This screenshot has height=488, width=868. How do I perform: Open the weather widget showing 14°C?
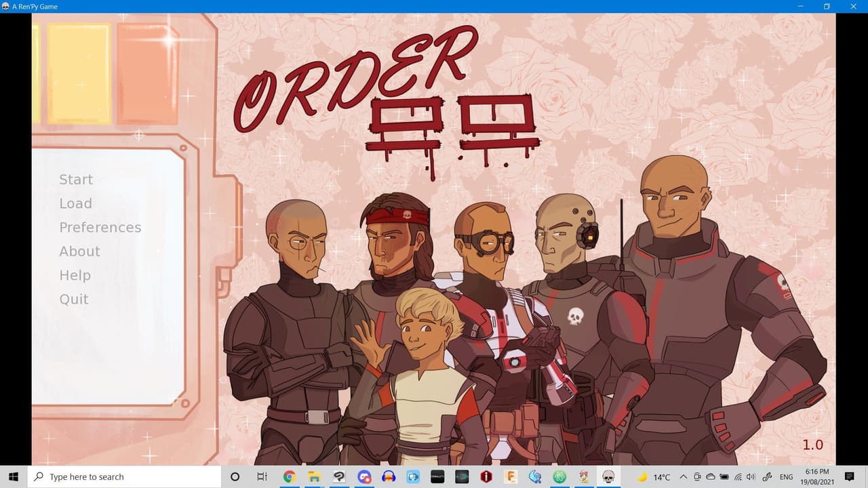[654, 477]
